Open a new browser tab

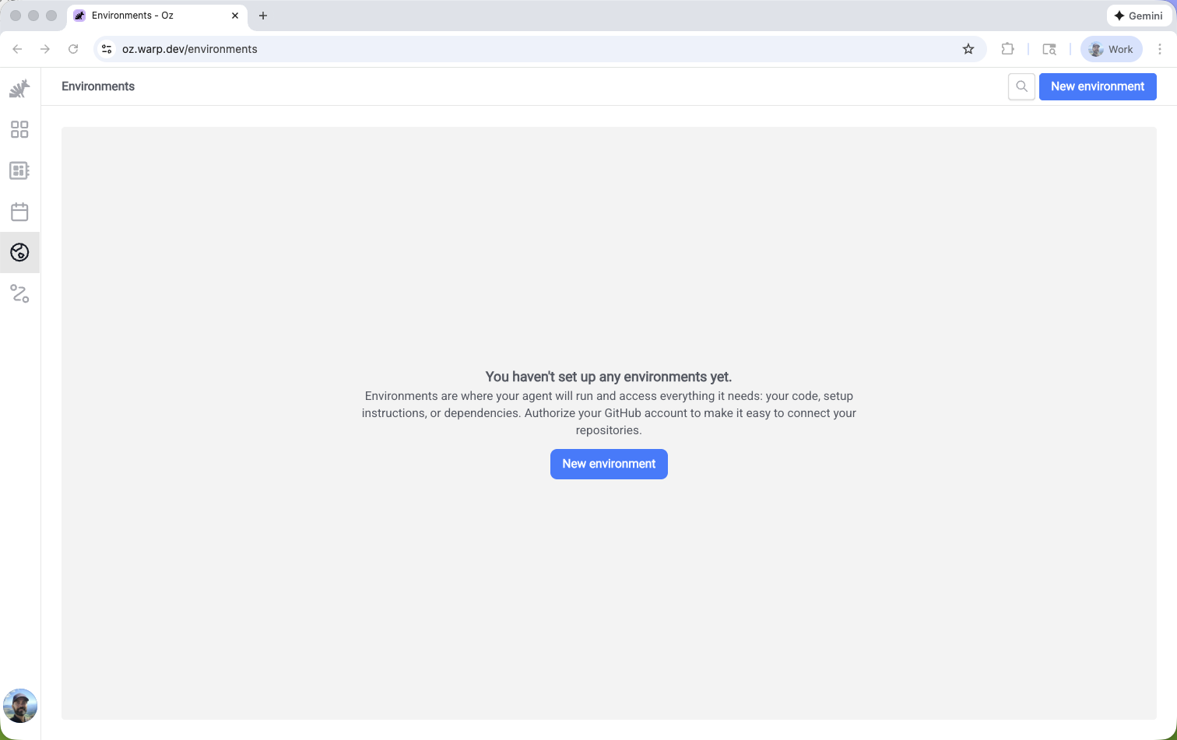point(263,16)
